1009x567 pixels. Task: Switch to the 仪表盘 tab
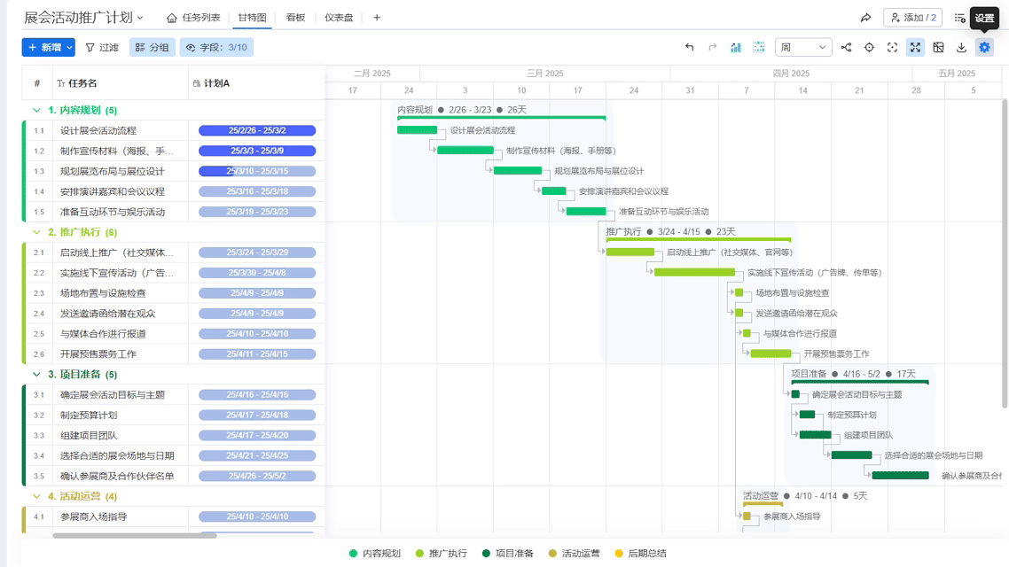[x=339, y=18]
